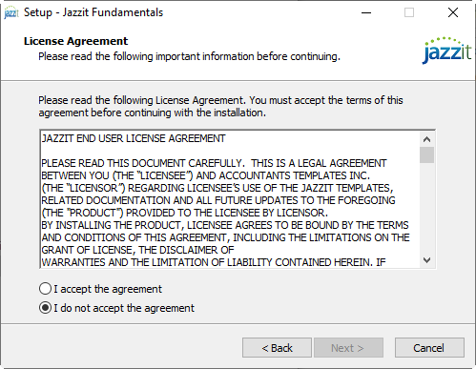Click the Jazzit setup icon in title bar
Image resolution: width=476 pixels, height=369 pixels.
pyautogui.click(x=11, y=12)
